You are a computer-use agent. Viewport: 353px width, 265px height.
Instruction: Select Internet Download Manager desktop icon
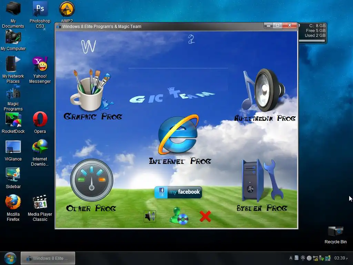click(x=40, y=153)
